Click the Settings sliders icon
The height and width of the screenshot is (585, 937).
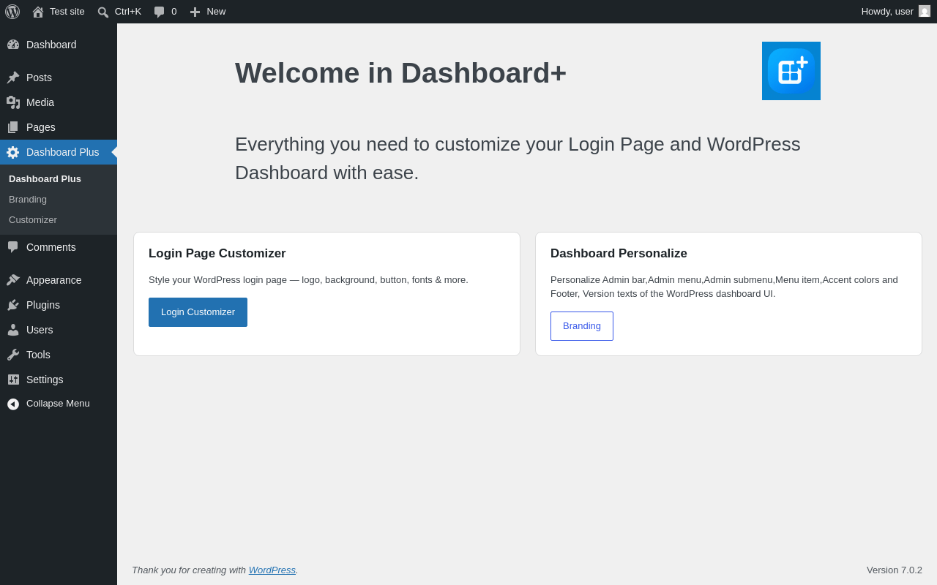[13, 380]
